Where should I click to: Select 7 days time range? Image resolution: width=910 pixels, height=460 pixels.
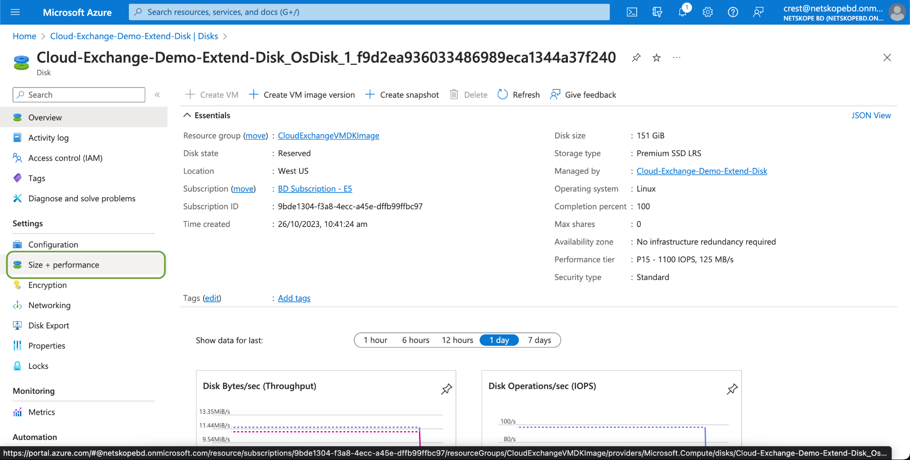pos(539,340)
